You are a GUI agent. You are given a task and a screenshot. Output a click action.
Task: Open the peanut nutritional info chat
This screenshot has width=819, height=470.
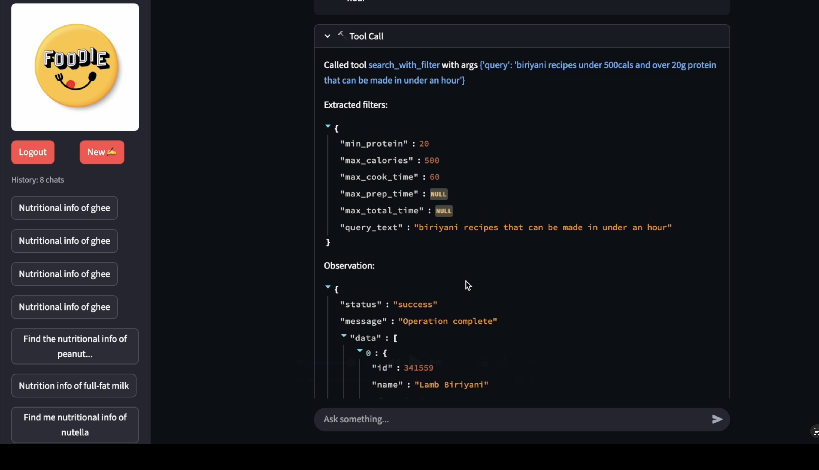pos(75,346)
